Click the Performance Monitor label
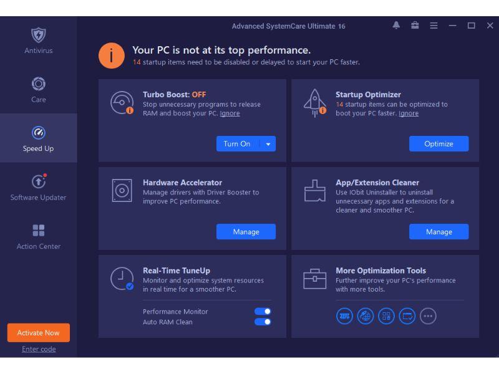Image resolution: width=499 pixels, height=374 pixels. [x=175, y=312]
